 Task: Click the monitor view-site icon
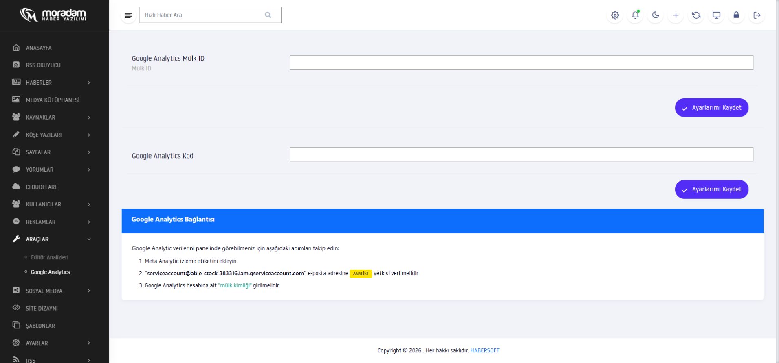716,15
